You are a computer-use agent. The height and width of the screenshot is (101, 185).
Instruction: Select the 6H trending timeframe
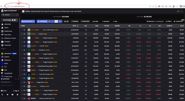click(x=56, y=21)
